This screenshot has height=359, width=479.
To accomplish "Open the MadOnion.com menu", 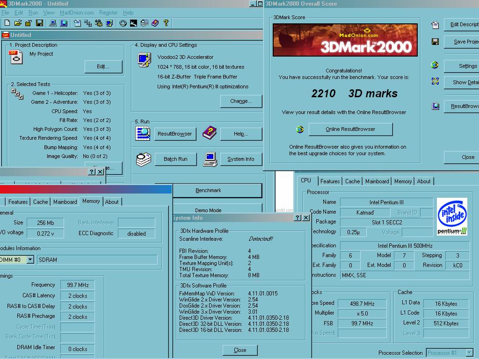I will pos(77,13).
